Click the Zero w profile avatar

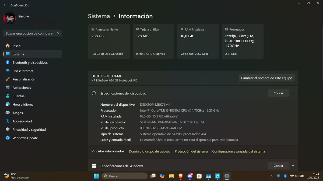[x=9, y=18]
